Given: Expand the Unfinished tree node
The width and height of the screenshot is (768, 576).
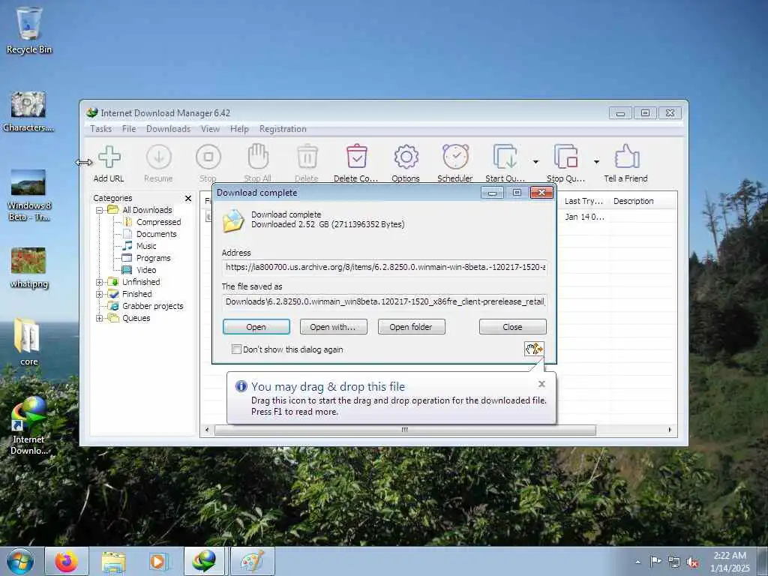Looking at the screenshot, I should (100, 282).
